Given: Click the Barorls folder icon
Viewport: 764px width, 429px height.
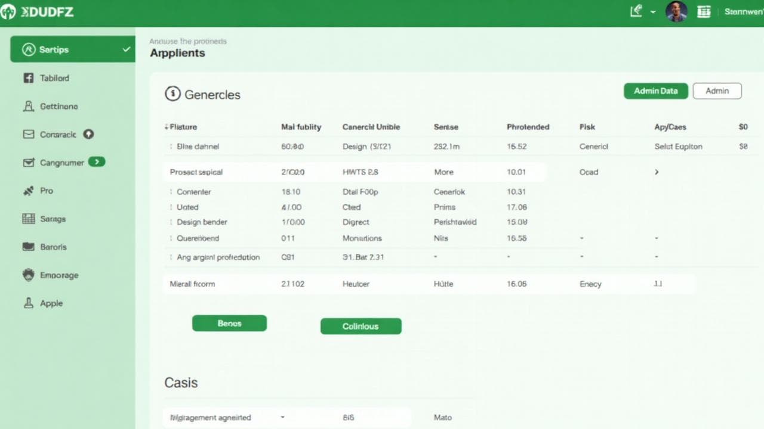Looking at the screenshot, I should pos(28,247).
